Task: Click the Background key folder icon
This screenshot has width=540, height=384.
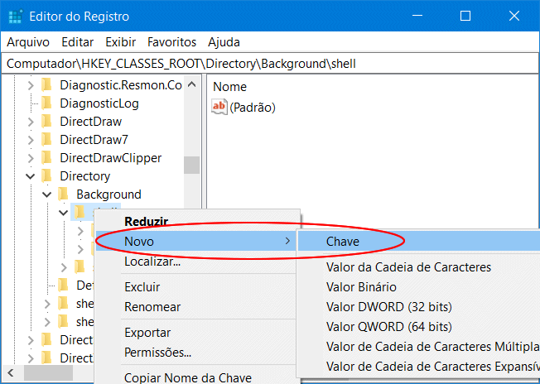Action: tap(63, 194)
